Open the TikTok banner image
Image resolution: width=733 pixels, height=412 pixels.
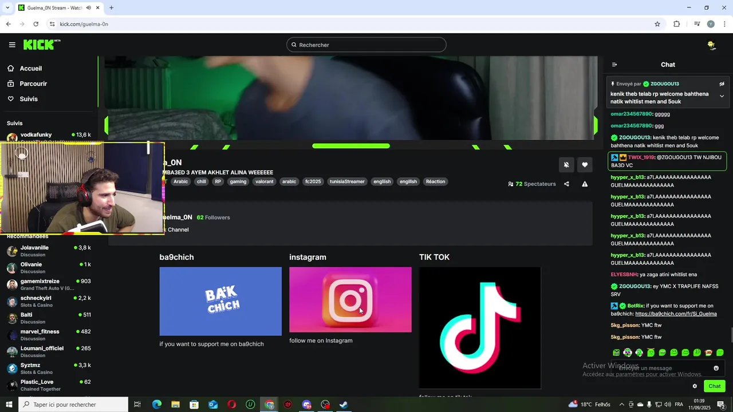point(480,328)
